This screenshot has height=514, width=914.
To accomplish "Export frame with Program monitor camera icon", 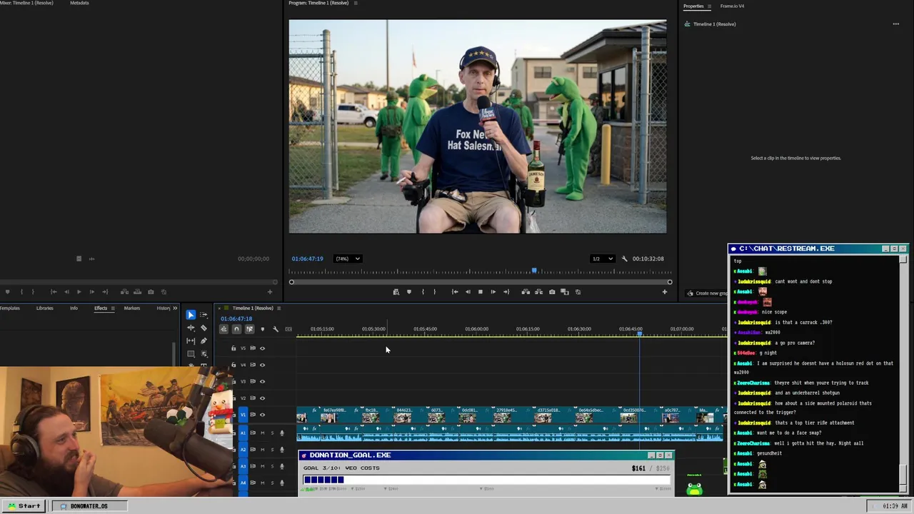I will point(552,291).
